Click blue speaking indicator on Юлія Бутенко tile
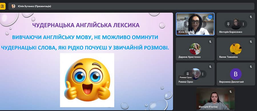Image resolution: width=257 pixels, height=111 pixels. click(210, 17)
